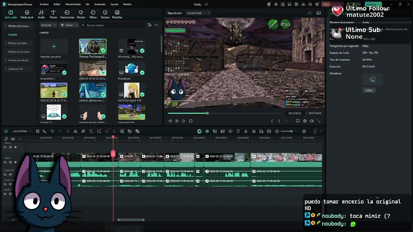Click the play-frame-forward button
The height and width of the screenshot is (232, 413).
click(x=177, y=121)
